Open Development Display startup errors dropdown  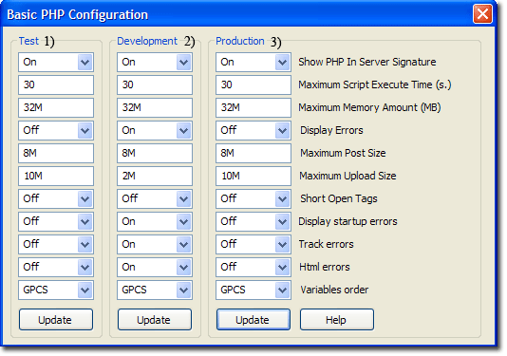(x=155, y=221)
